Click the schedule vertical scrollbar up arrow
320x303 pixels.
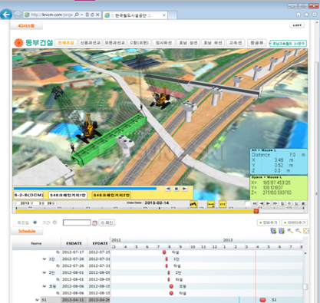tap(305, 253)
